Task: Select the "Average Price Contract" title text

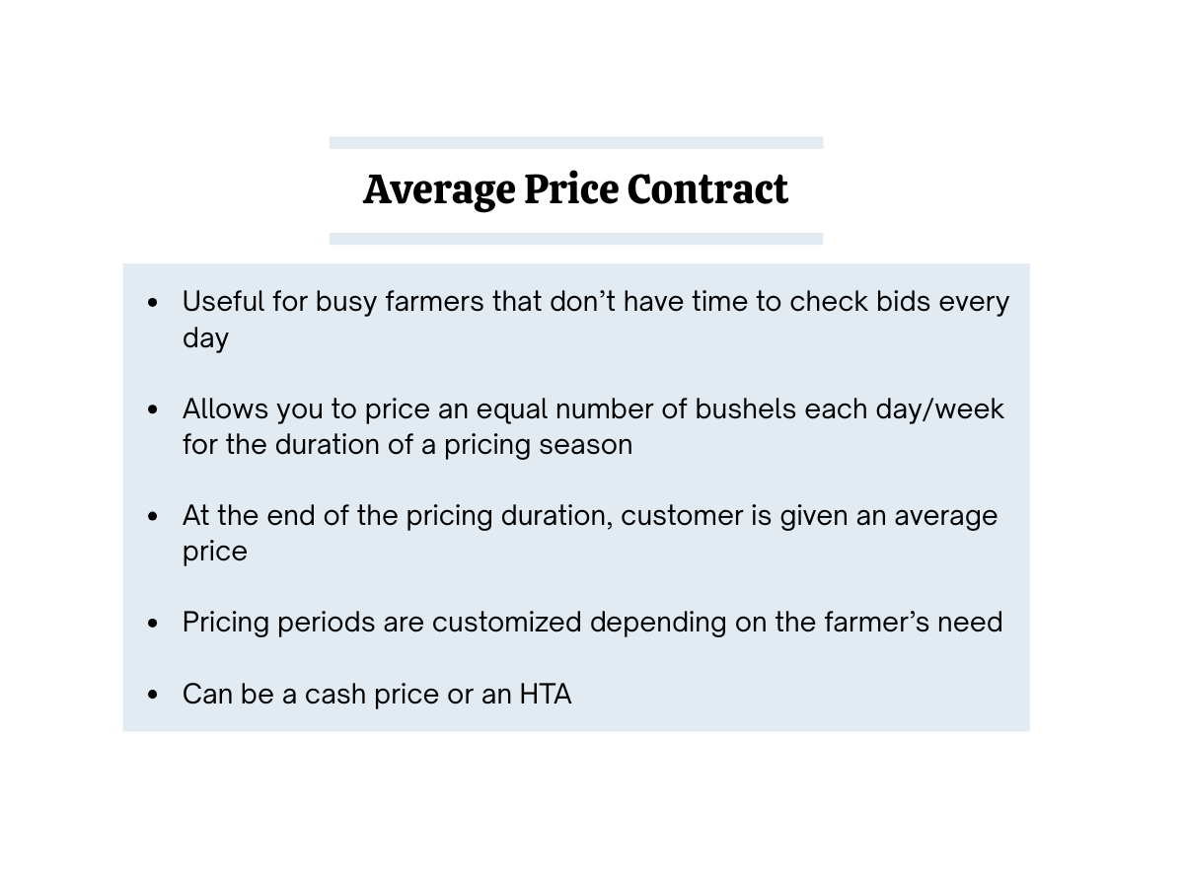Action: coord(575,190)
